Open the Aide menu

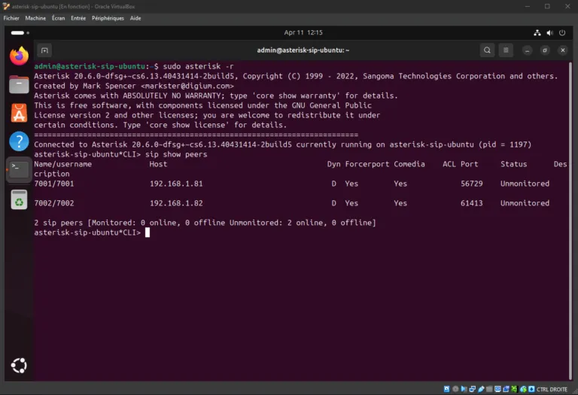(x=135, y=18)
